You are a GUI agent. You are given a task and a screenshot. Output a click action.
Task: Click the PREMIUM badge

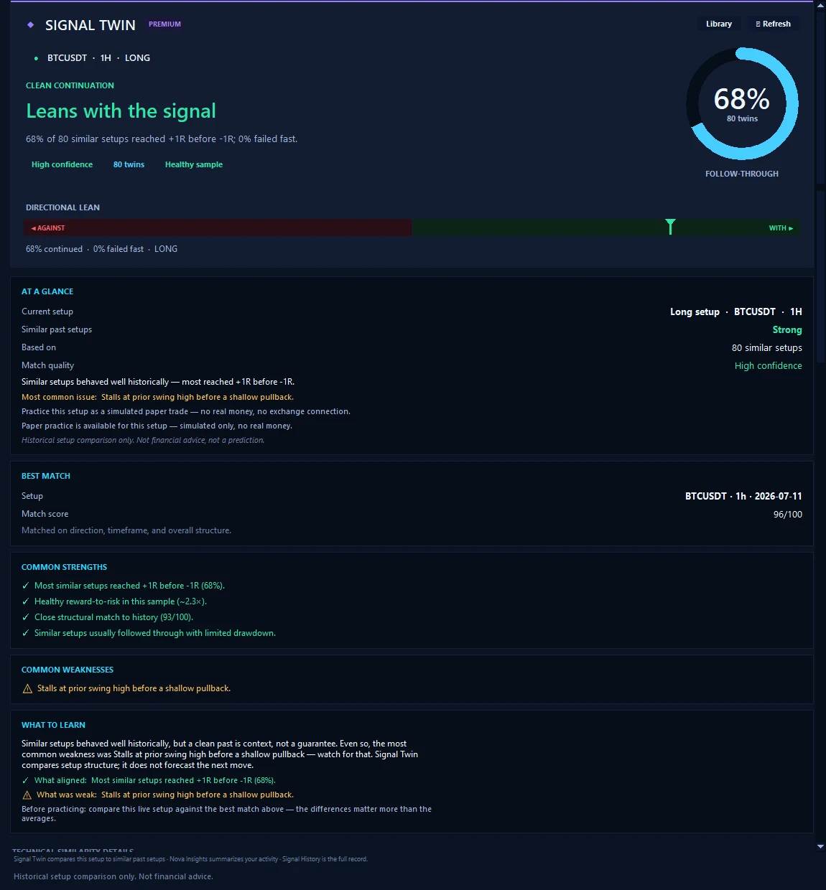click(164, 24)
